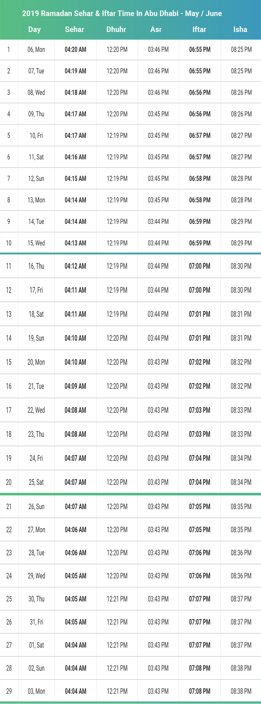Select day number 27 row index

click(9, 645)
